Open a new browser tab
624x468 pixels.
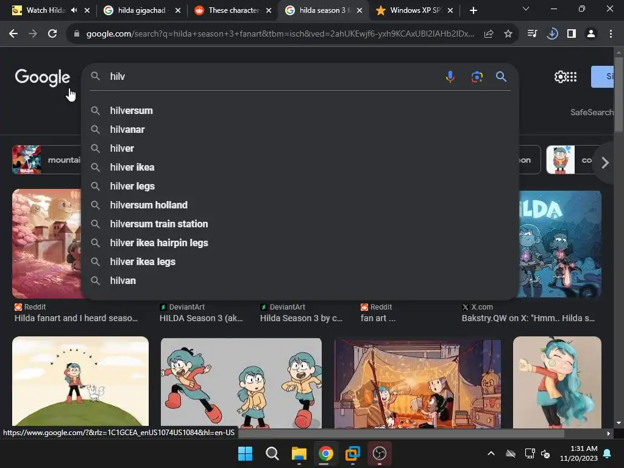coord(473,10)
